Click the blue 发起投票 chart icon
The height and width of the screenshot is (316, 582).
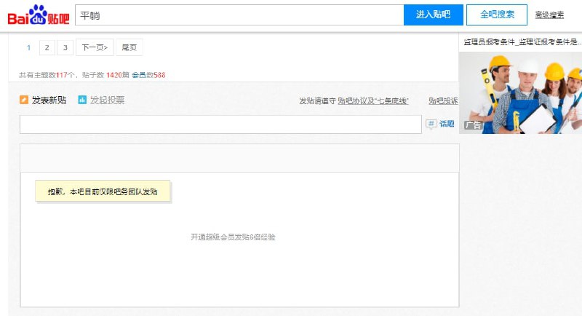point(82,100)
